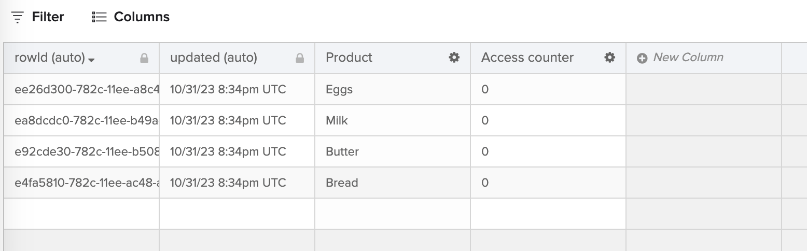This screenshot has width=807, height=251.
Task: Select the updated (auto) column header
Action: click(214, 58)
